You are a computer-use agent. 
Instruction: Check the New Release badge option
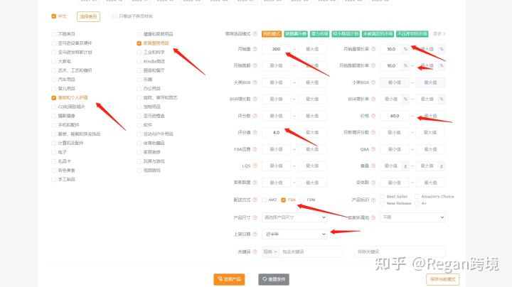click(x=382, y=203)
